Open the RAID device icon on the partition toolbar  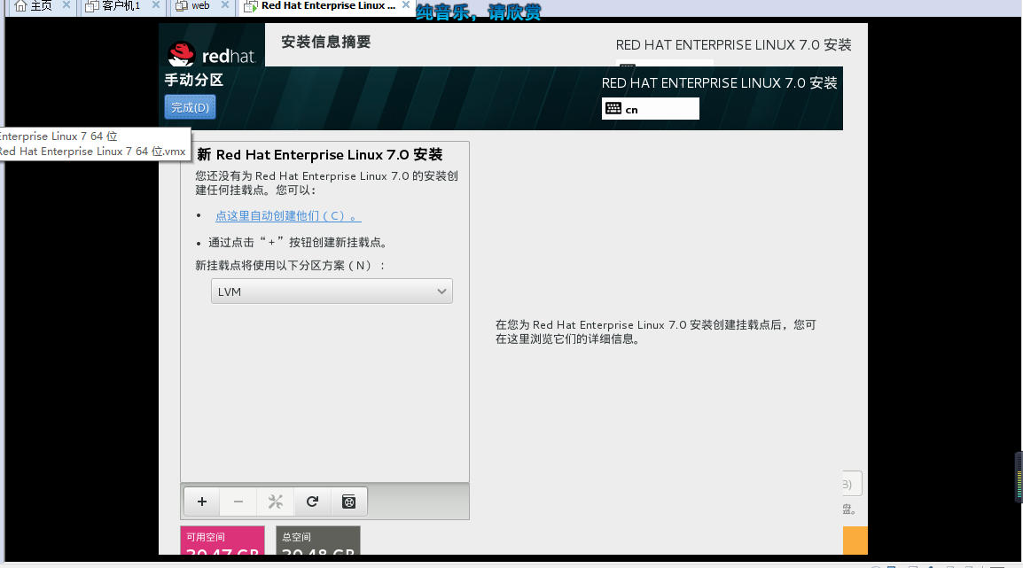pos(348,501)
